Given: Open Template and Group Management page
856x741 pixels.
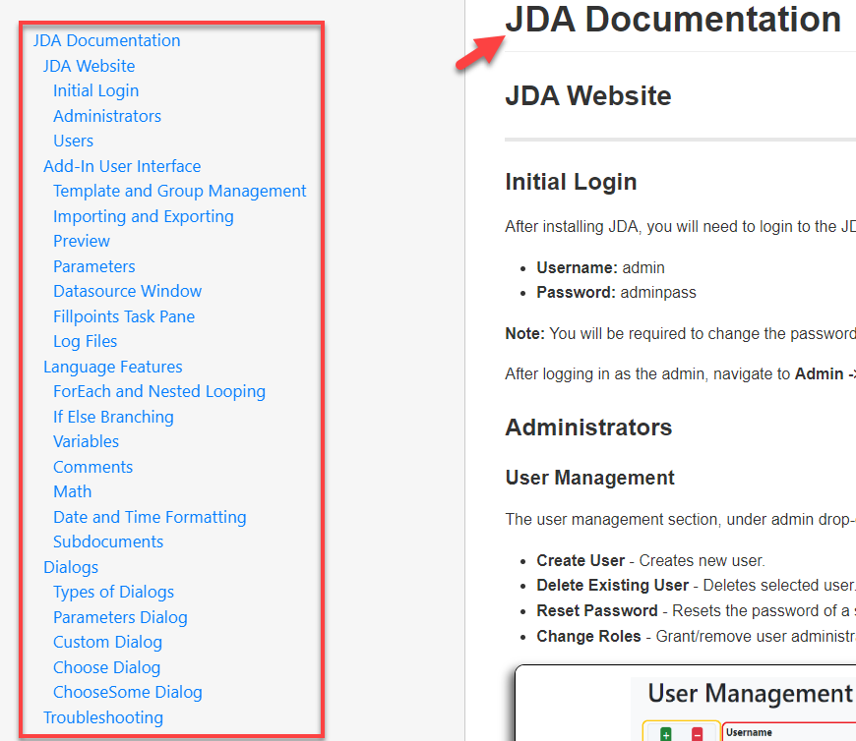Looking at the screenshot, I should (x=179, y=191).
